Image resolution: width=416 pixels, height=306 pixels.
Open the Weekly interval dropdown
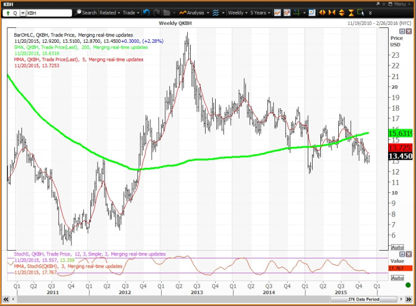tap(238, 12)
